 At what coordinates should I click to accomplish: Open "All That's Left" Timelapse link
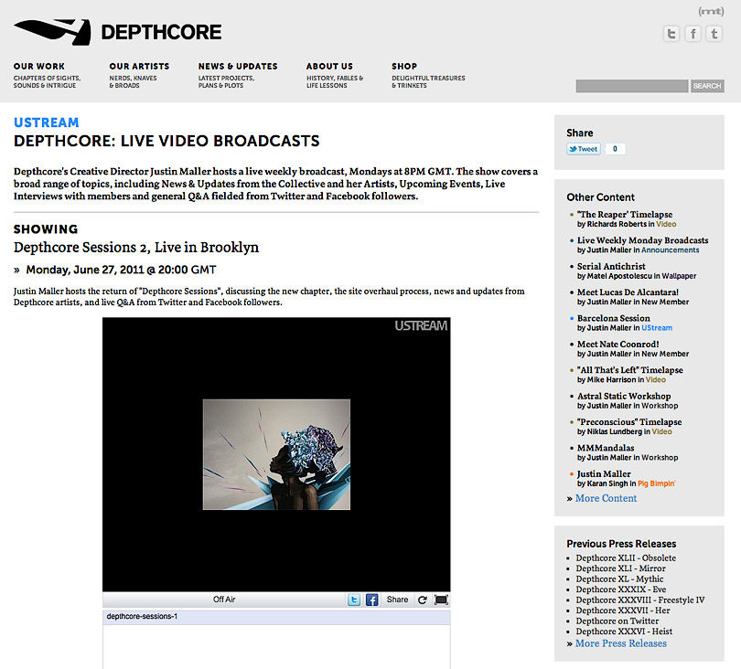click(x=630, y=370)
